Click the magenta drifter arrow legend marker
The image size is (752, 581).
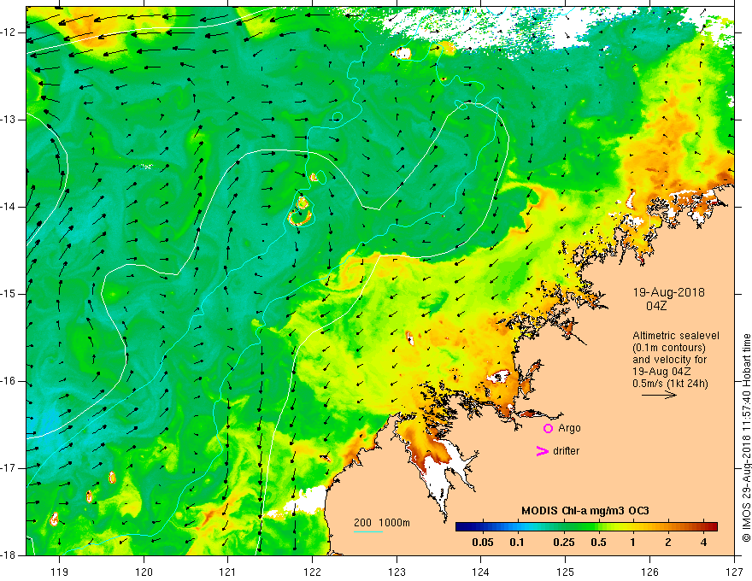542,451
